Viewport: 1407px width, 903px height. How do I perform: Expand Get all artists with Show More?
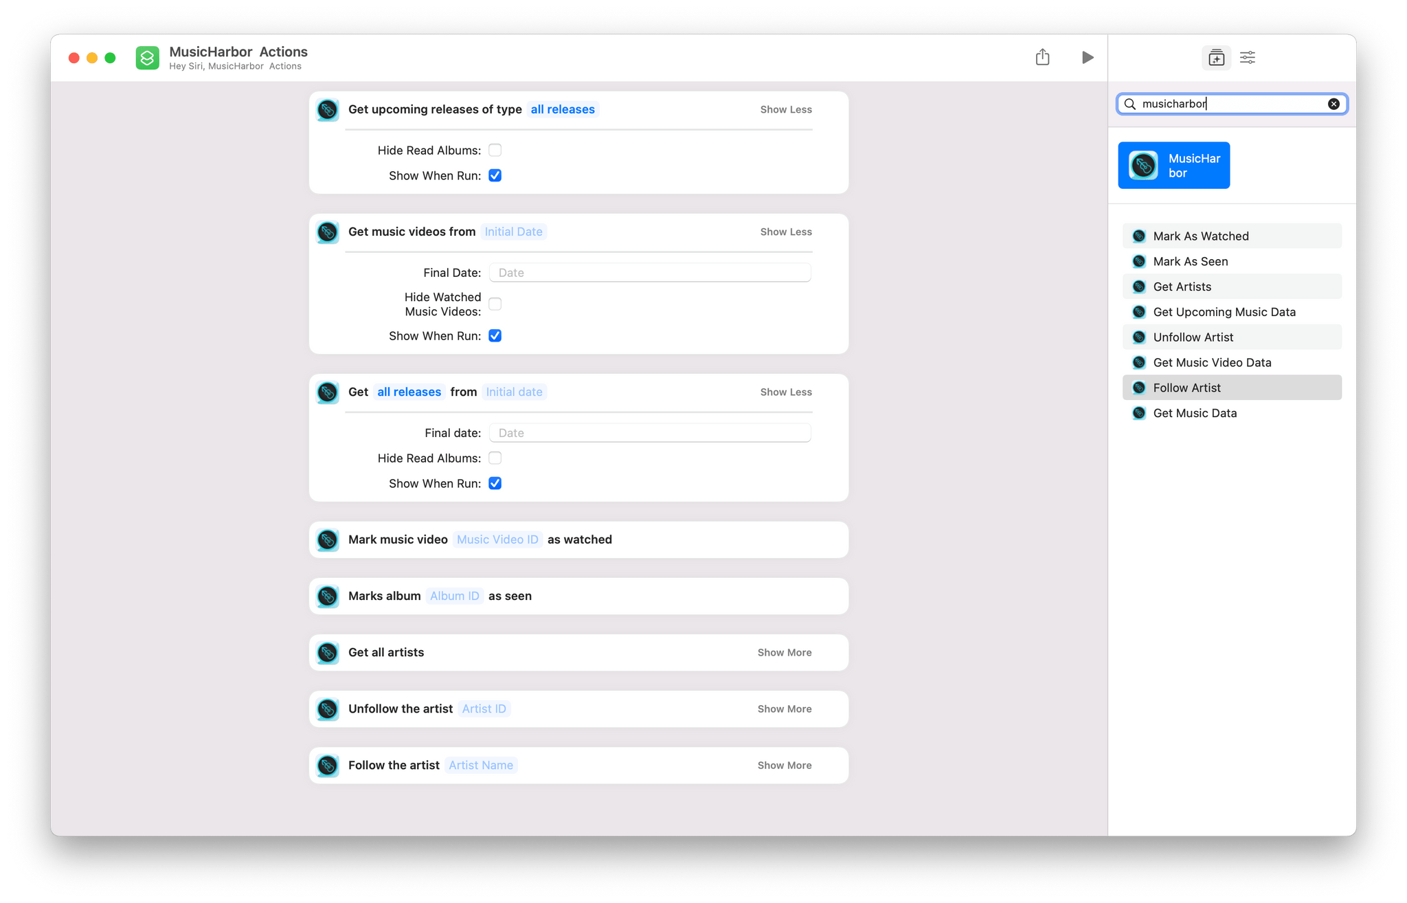pos(785,652)
